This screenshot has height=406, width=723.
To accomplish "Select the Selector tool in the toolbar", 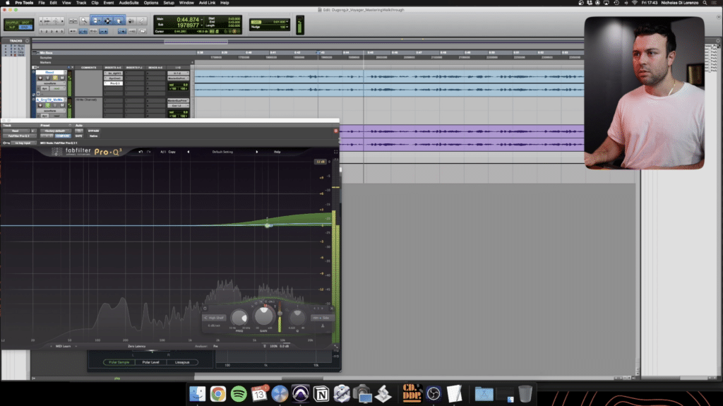I will click(107, 20).
